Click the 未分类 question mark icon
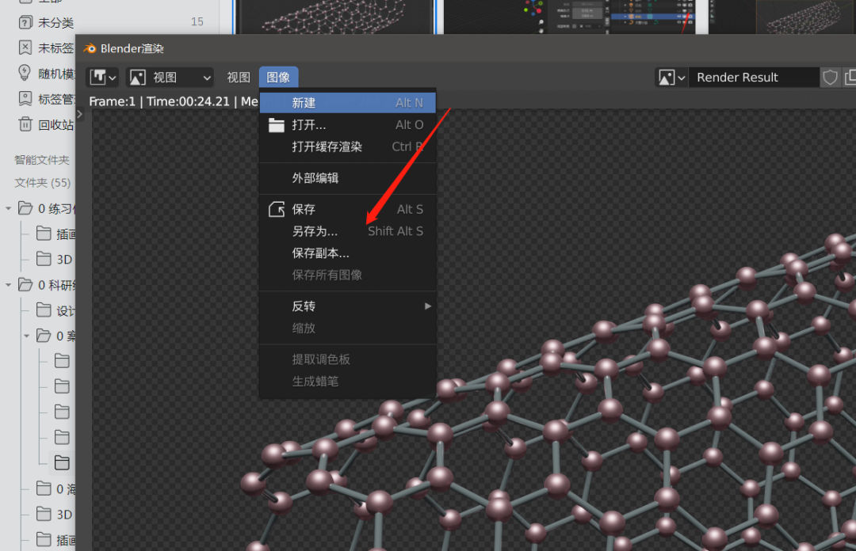Viewport: 856px width, 551px height. point(25,22)
